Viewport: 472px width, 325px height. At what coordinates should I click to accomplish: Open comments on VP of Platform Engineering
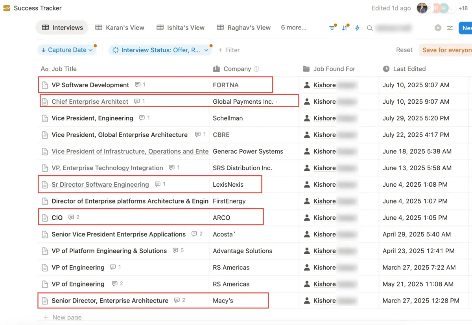[x=178, y=251]
